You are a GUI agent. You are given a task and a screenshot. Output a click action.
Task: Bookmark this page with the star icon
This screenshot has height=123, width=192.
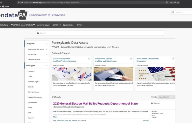pos(179,2)
